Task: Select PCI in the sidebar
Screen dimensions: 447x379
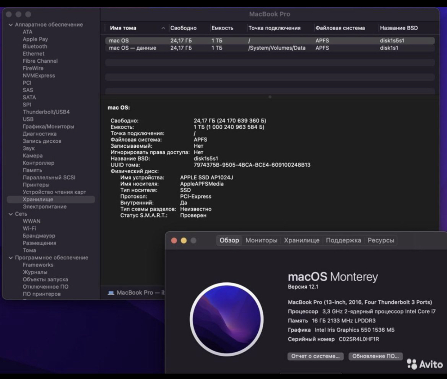Action: coord(27,83)
